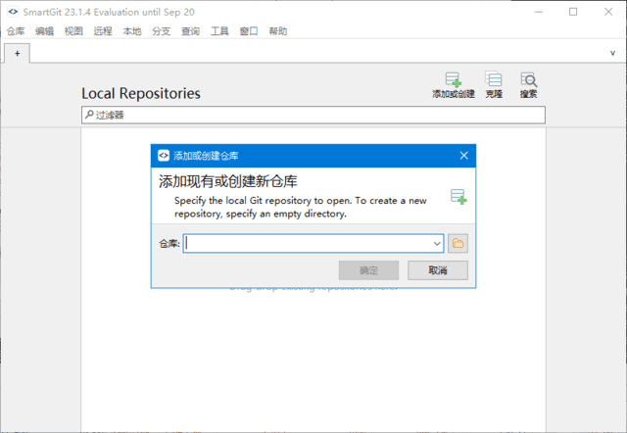Click the 克隆 clone repository icon
The height and width of the screenshot is (433, 627).
coord(494,85)
